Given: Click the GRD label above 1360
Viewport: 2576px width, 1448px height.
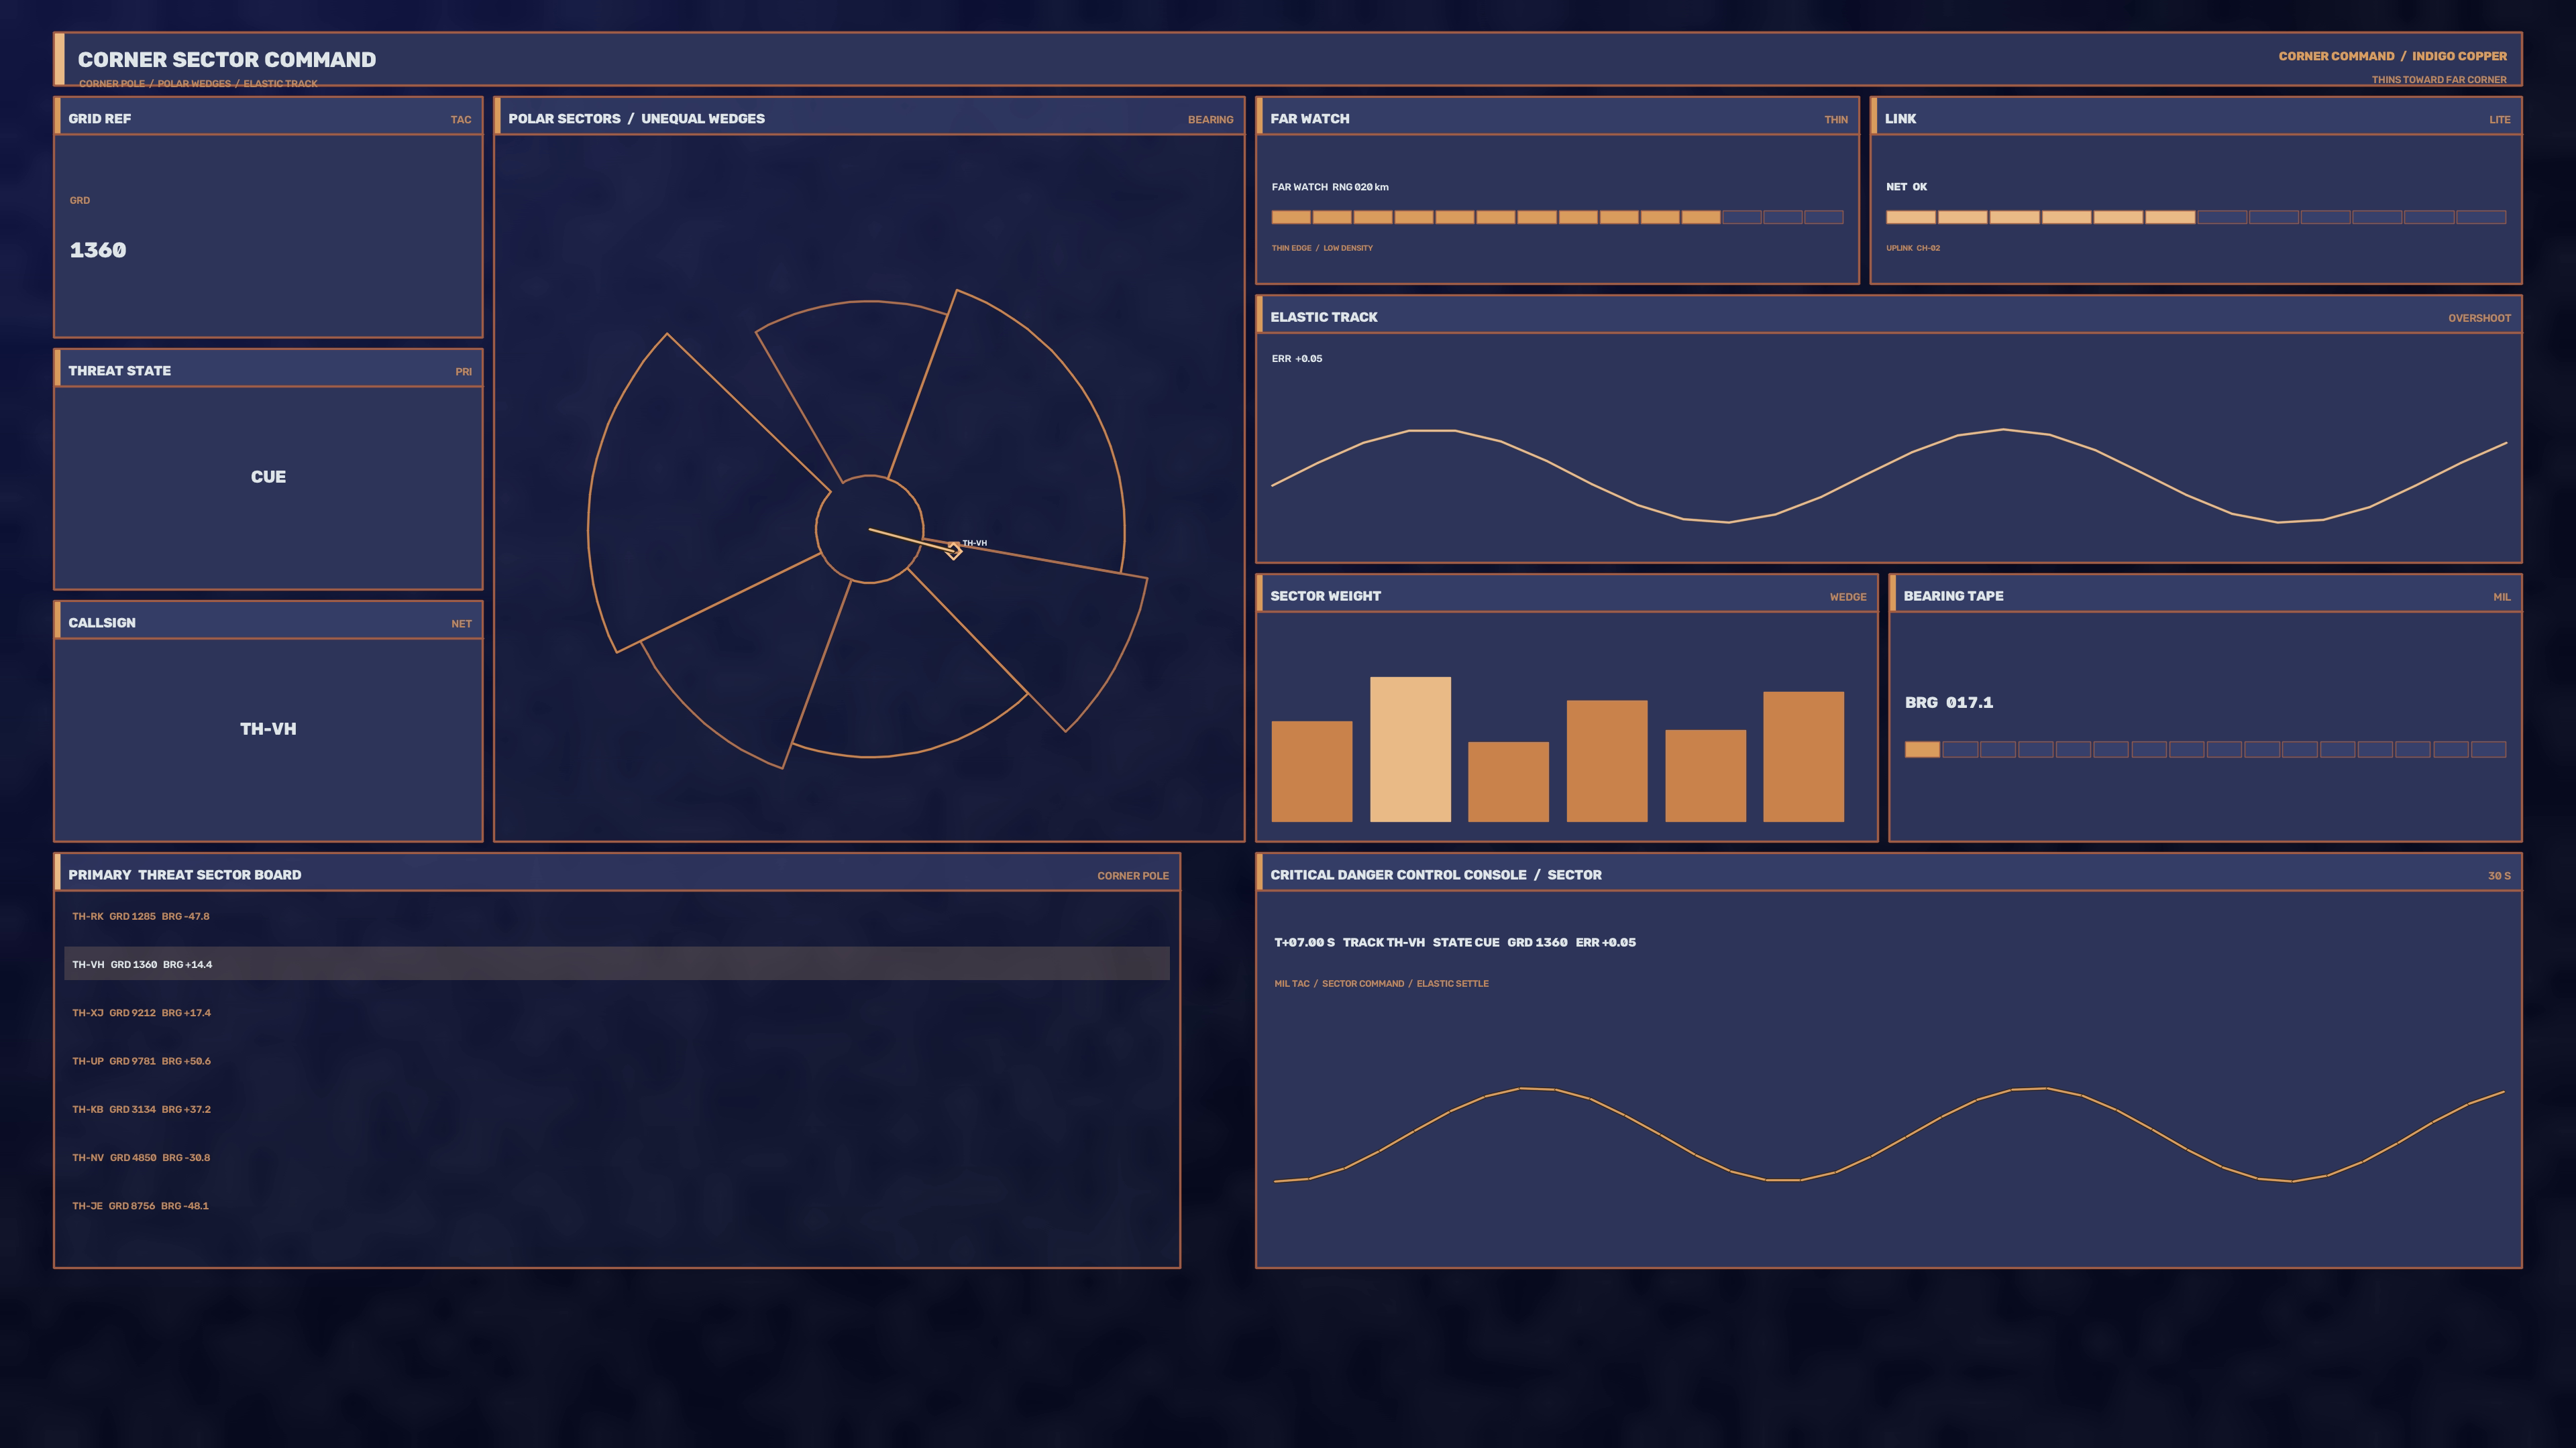Looking at the screenshot, I should 80,201.
